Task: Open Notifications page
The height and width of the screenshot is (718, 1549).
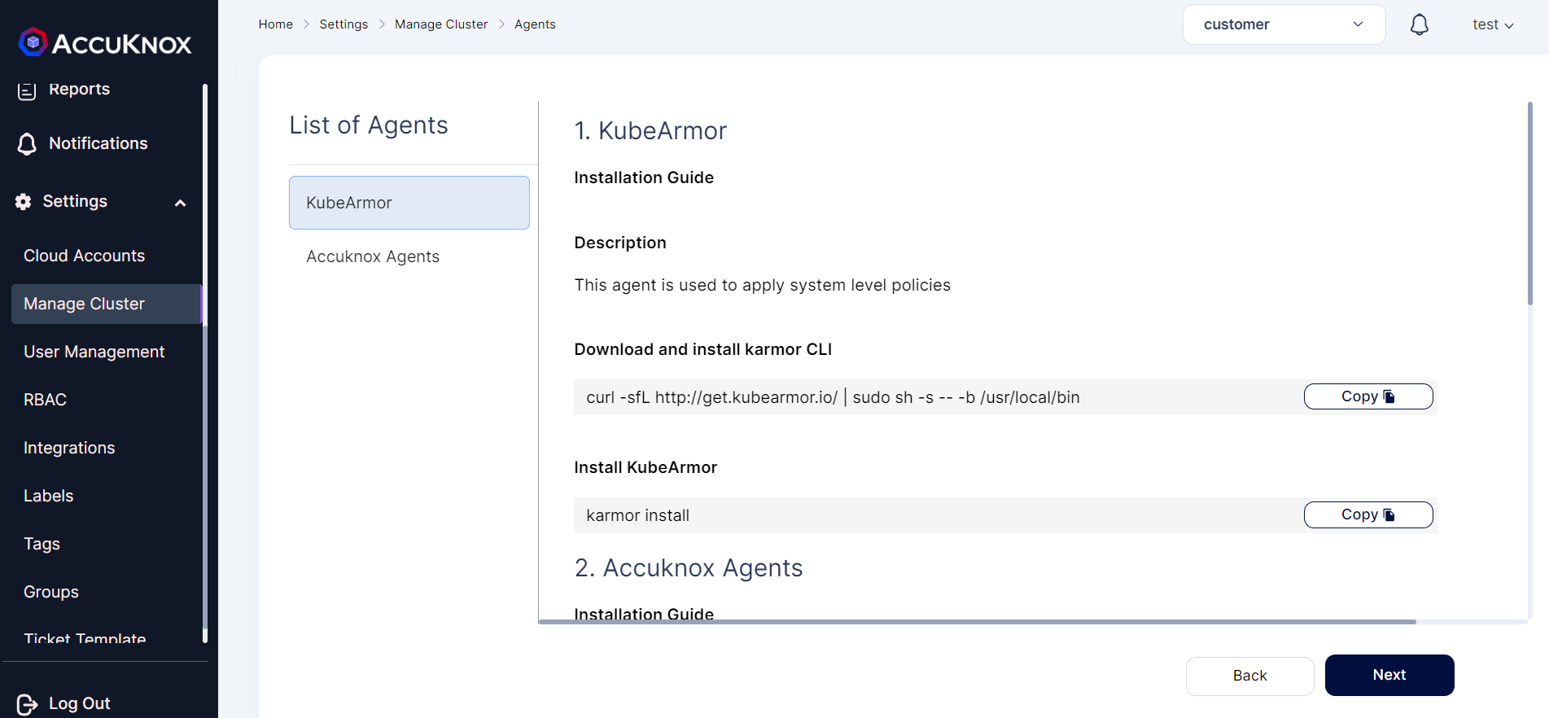Action: [x=98, y=143]
